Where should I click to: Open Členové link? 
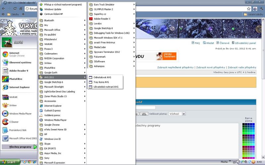223,43
